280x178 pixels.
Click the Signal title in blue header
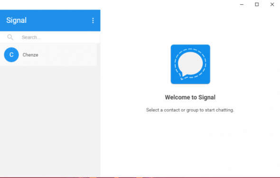[17, 20]
